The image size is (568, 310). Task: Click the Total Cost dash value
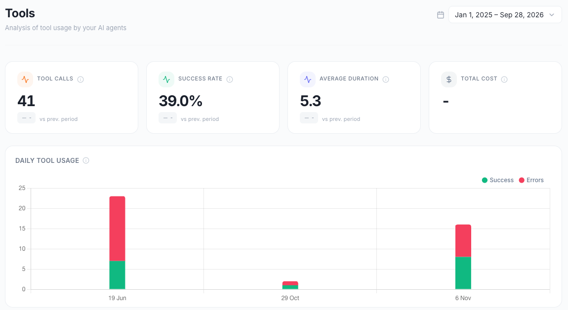pyautogui.click(x=446, y=101)
